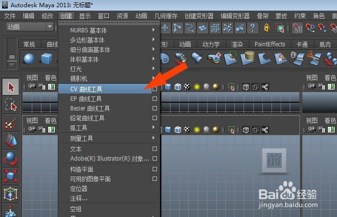Select the Universal Manipulator tool
This screenshot has height=217, width=337.
[11, 194]
